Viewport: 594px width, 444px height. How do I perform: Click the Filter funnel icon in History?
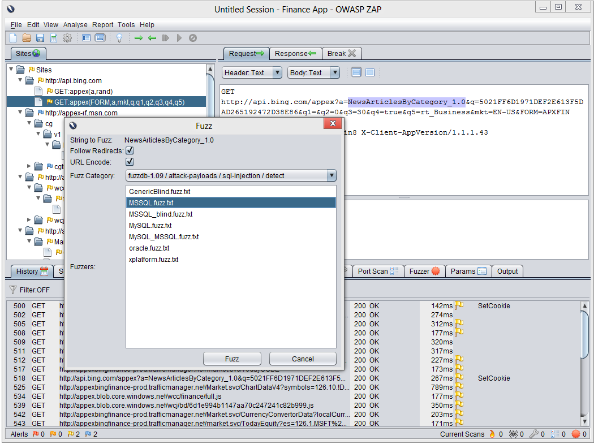pyautogui.click(x=13, y=290)
